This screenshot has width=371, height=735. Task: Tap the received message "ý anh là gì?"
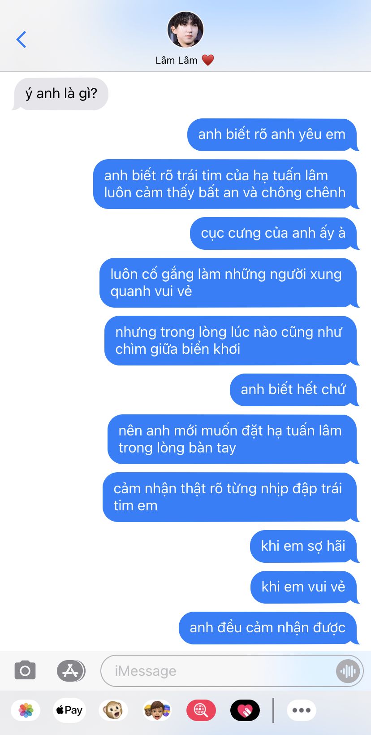pyautogui.click(x=61, y=94)
